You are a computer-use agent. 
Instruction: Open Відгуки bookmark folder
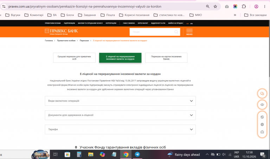(13, 15)
